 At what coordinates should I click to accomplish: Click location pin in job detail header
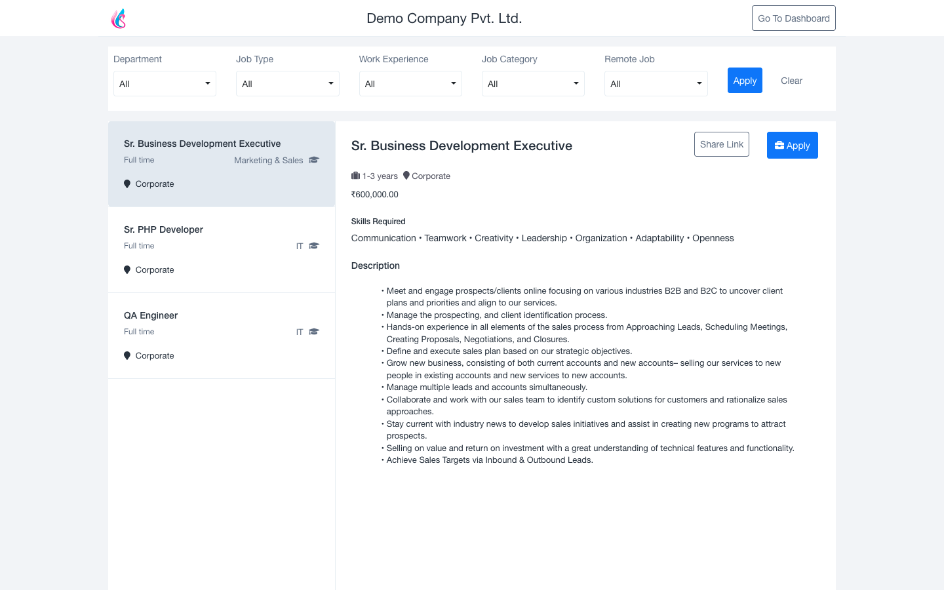pos(406,176)
